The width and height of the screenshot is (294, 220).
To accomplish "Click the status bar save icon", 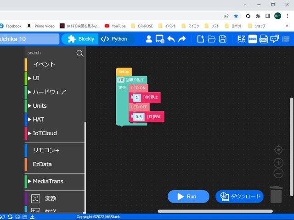I will pyautogui.click(x=17, y=217).
